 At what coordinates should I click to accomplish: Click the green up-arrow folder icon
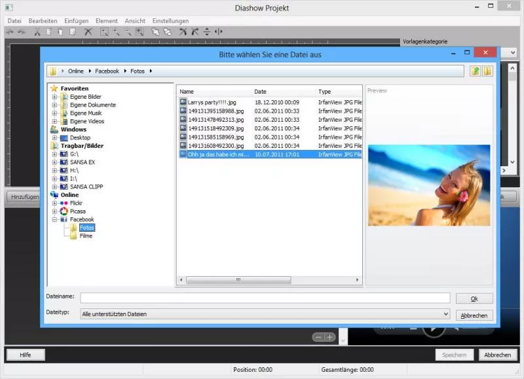coord(476,71)
